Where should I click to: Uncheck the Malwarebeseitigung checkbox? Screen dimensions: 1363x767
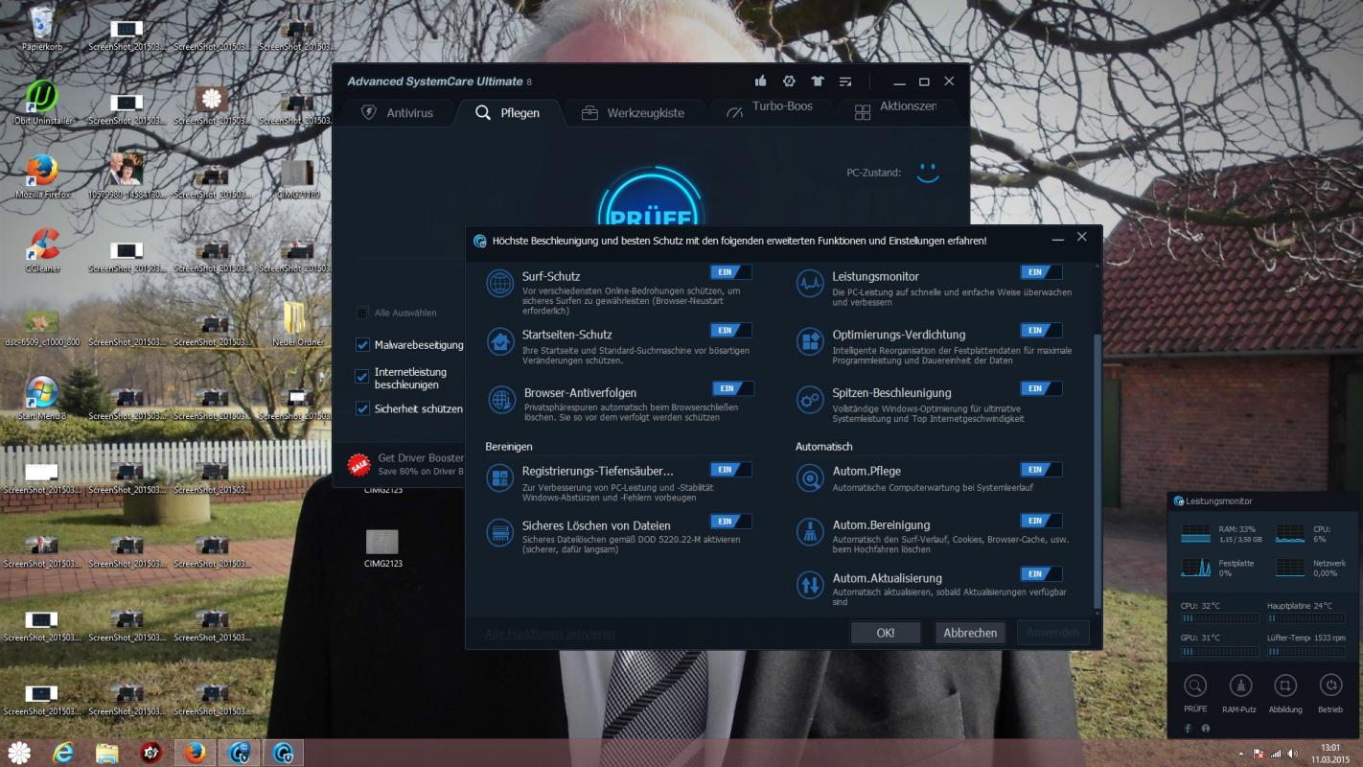(x=362, y=344)
